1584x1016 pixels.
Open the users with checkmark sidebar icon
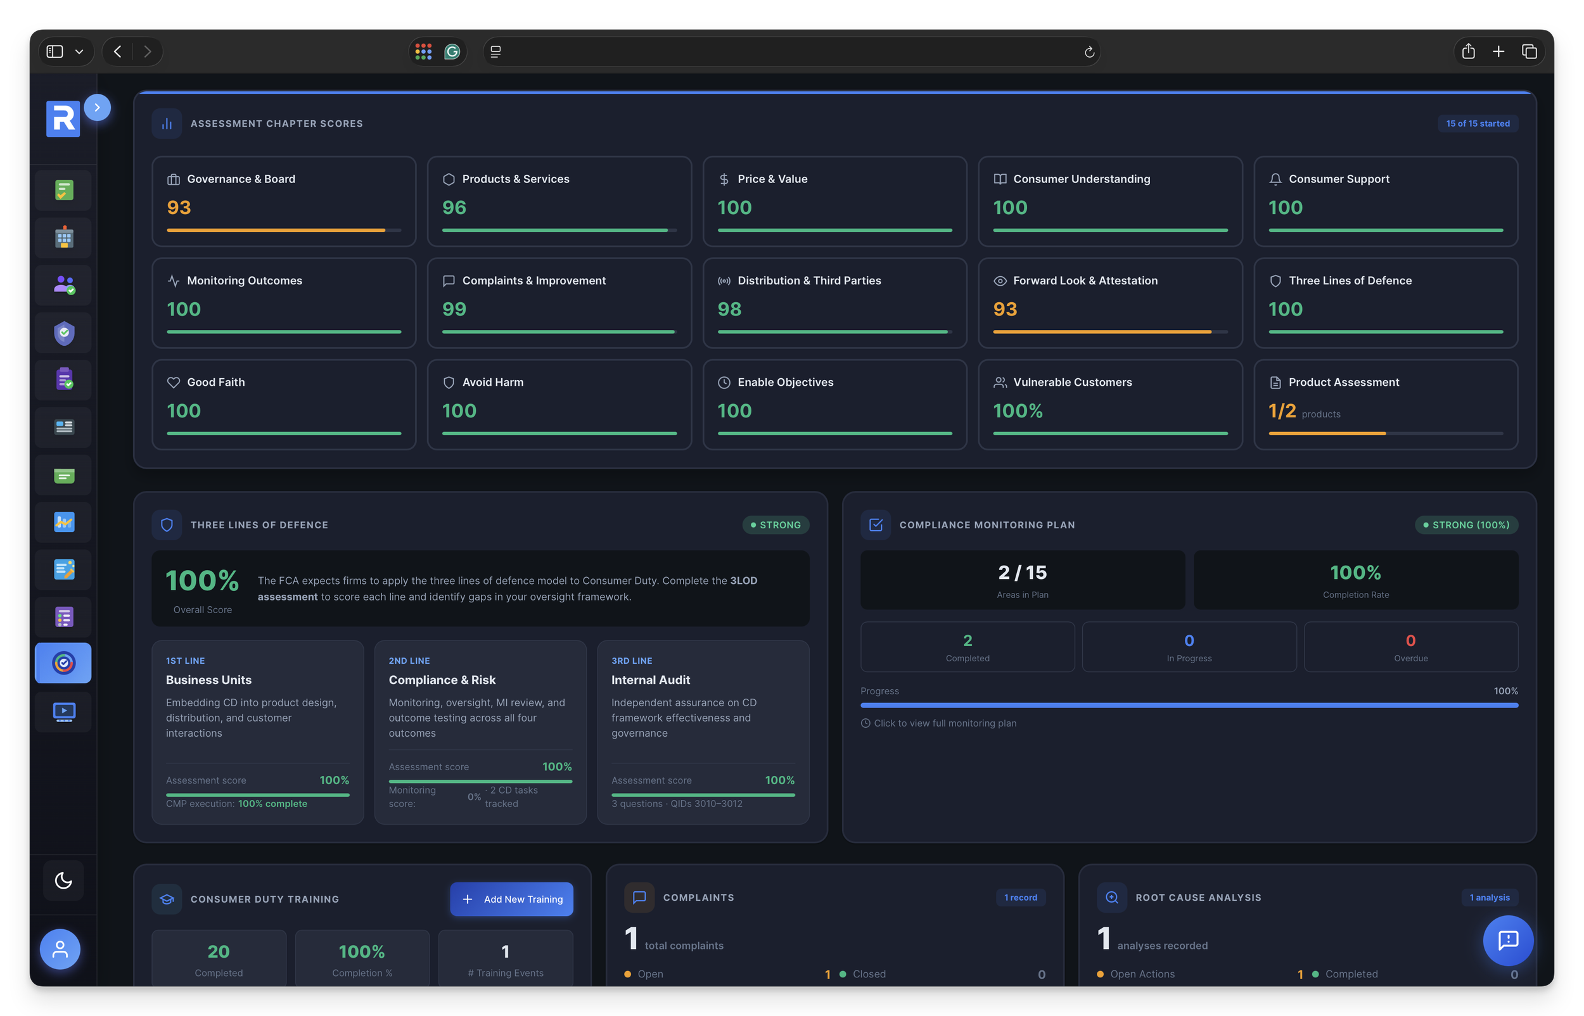point(64,285)
